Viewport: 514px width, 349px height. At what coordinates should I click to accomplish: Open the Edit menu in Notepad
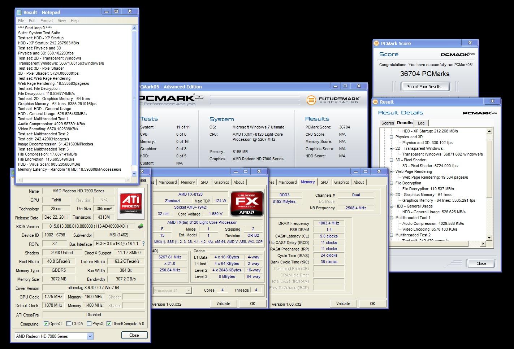pos(32,21)
